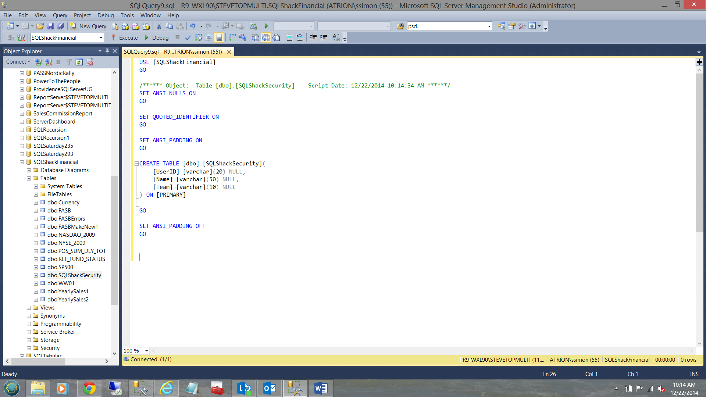Click the Save All icon
Viewport: 706px width, 397px height.
[x=61, y=26]
